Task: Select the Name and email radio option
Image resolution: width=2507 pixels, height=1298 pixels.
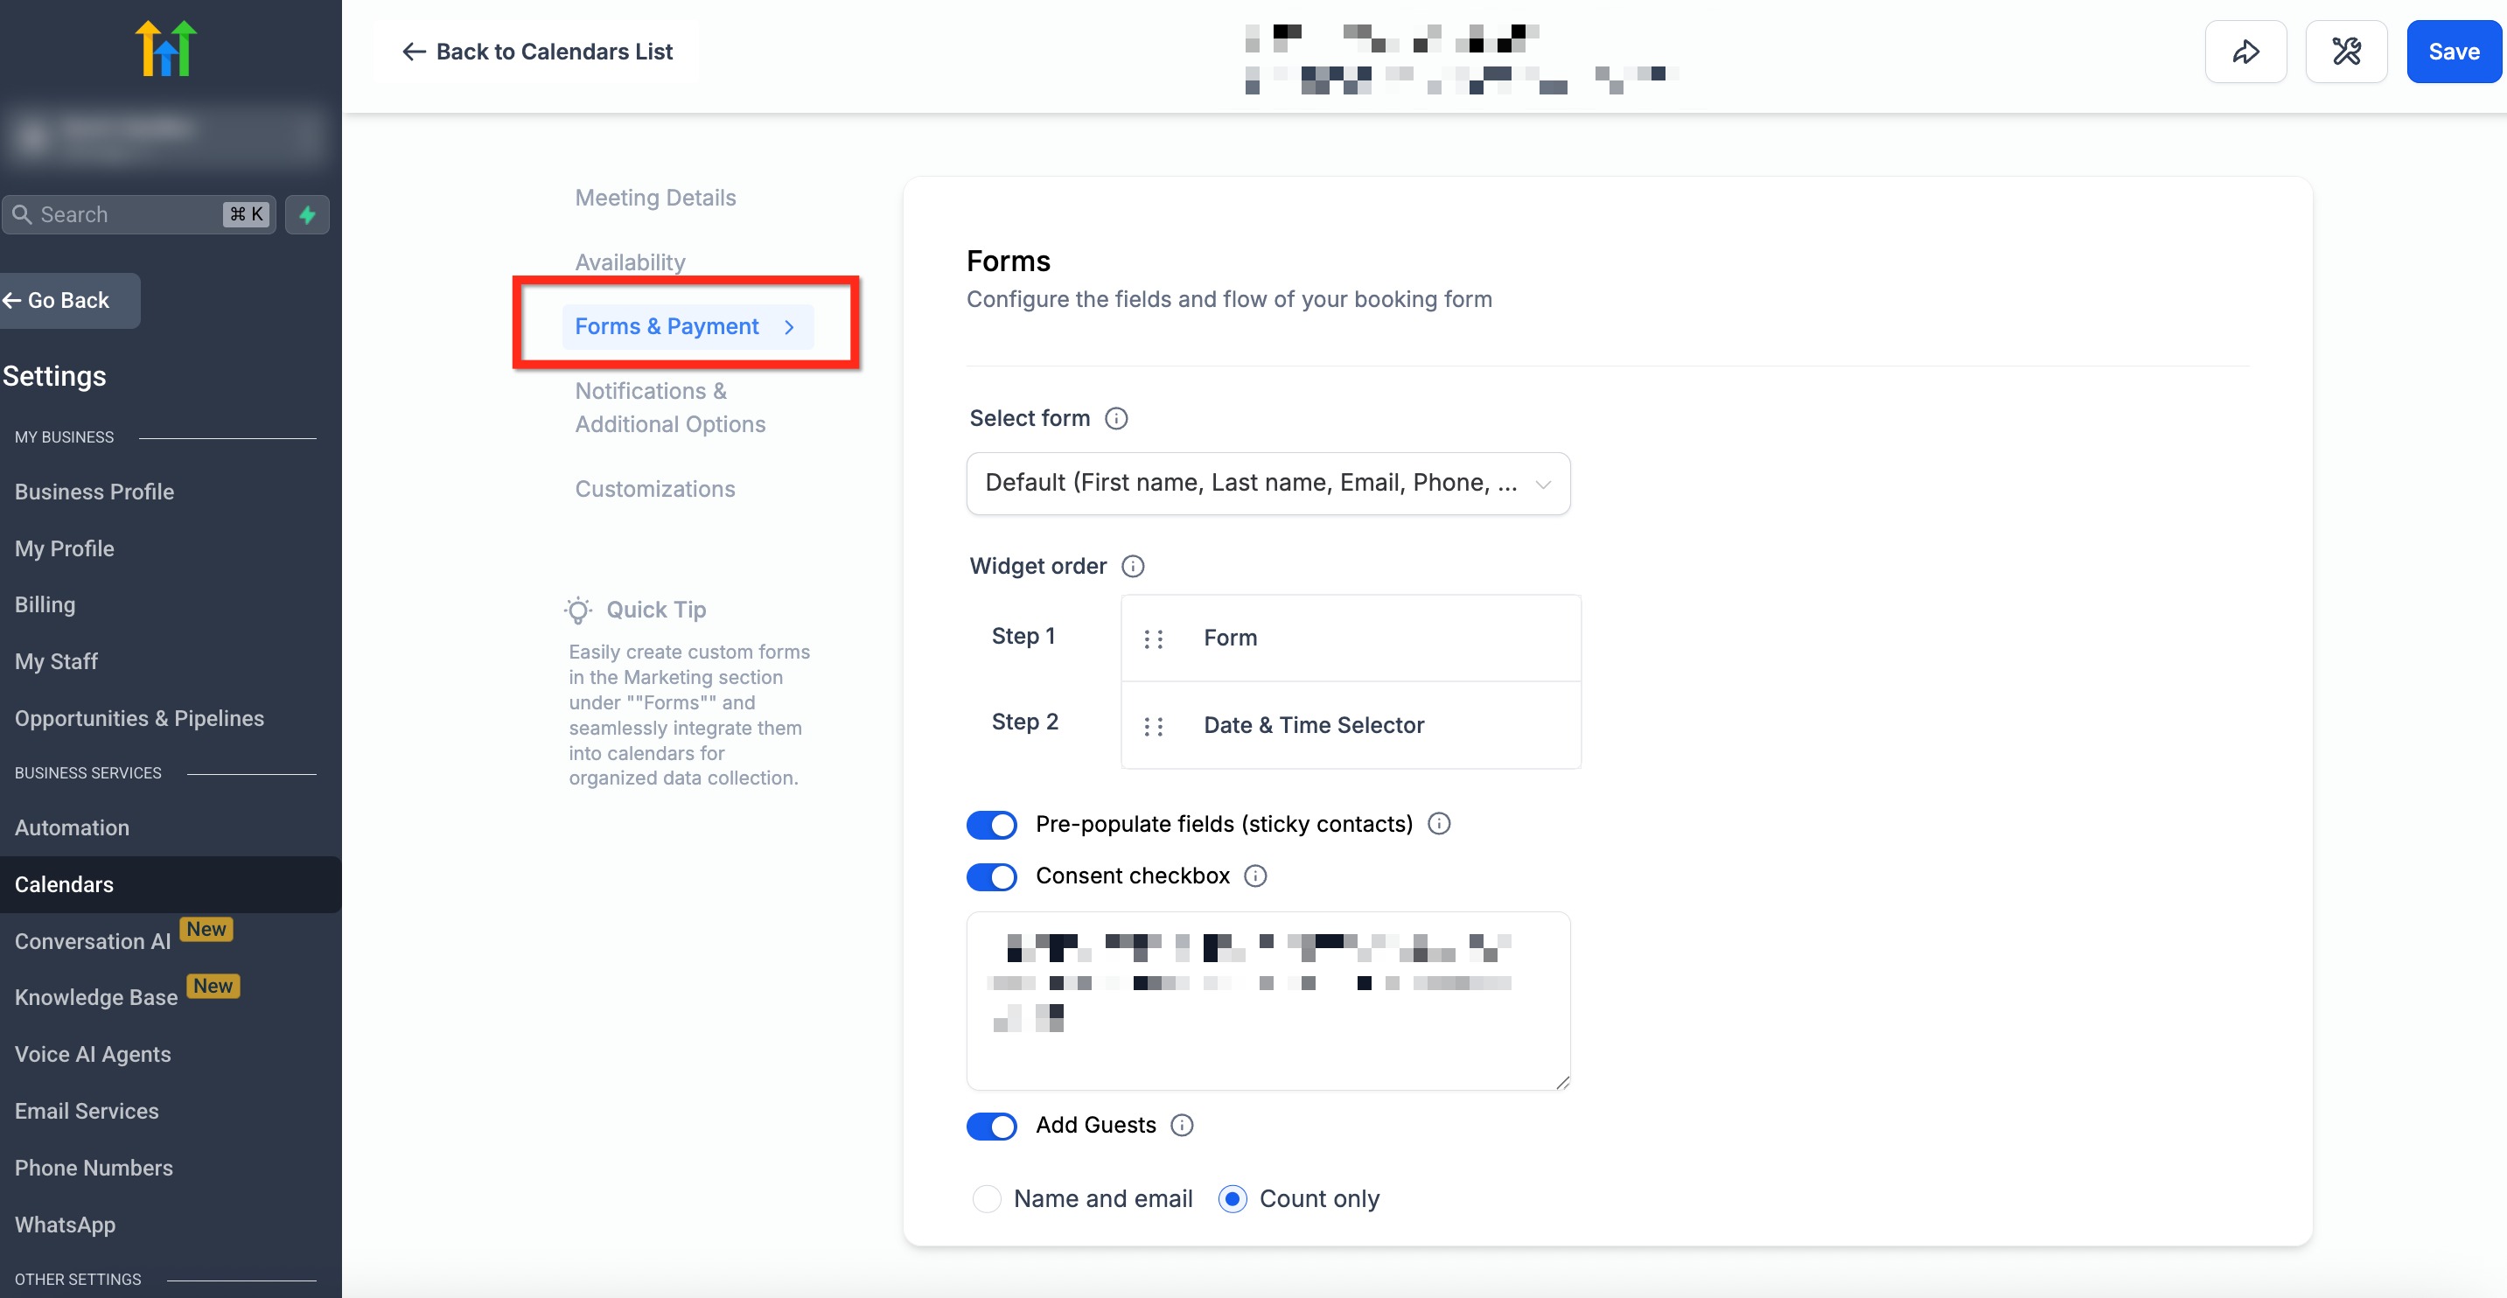Action: click(987, 1199)
